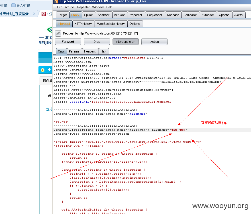View the Alerts tab
This screenshot has height=214, width=251.
[238, 15]
